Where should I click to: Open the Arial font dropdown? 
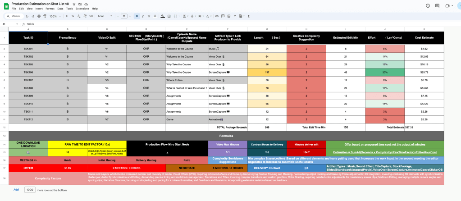point(105,16)
